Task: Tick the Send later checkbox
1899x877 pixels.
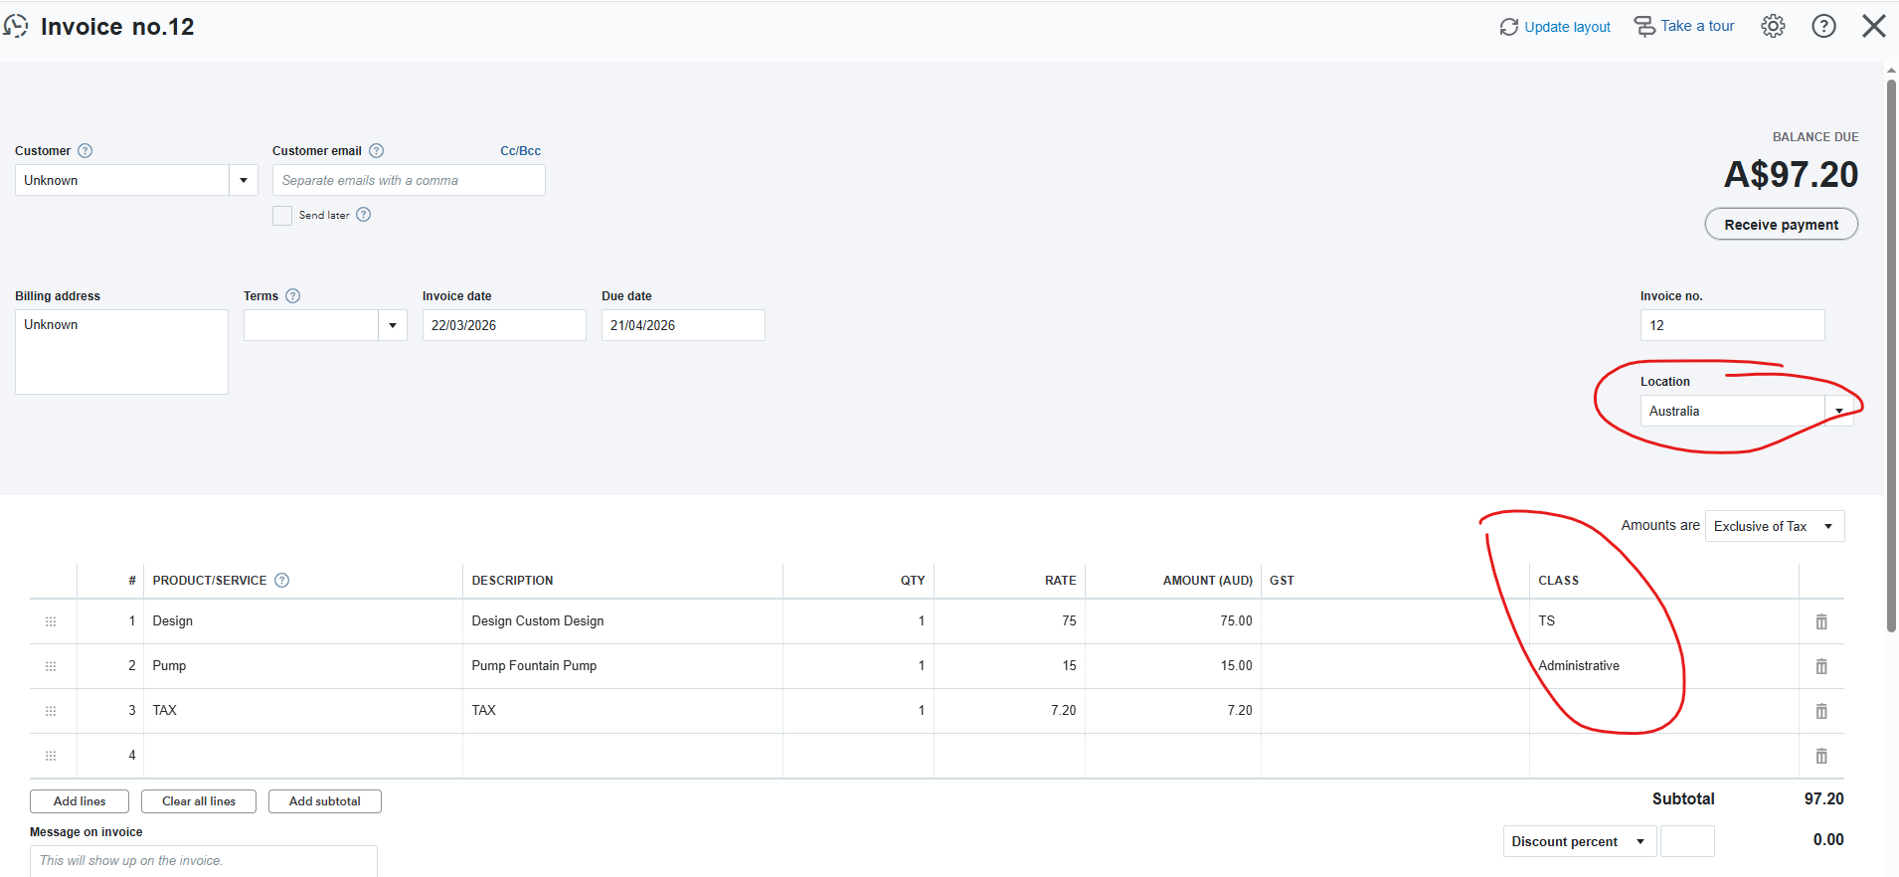Action: coord(282,216)
